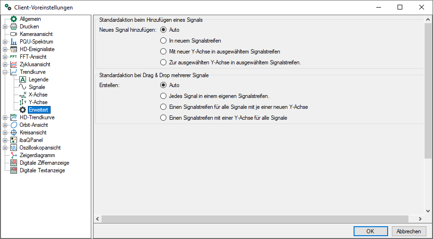Click the Digitale Ziffernanzeige icon

click(x=14, y=163)
